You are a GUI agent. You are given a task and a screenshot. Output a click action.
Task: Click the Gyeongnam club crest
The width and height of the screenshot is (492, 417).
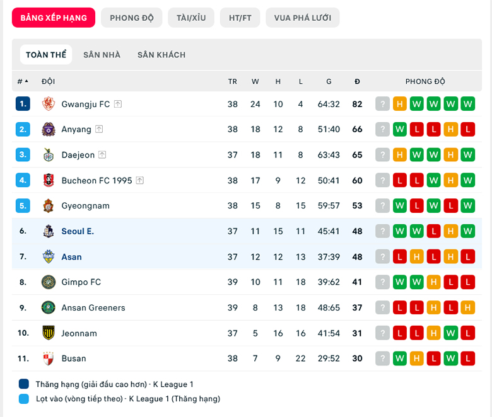pyautogui.click(x=49, y=205)
